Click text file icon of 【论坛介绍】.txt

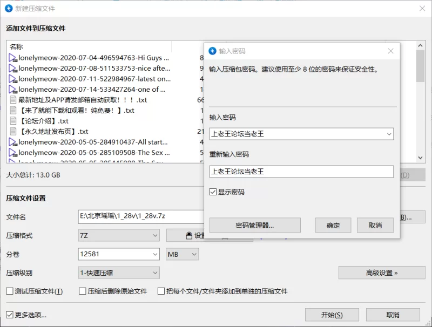[13, 121]
